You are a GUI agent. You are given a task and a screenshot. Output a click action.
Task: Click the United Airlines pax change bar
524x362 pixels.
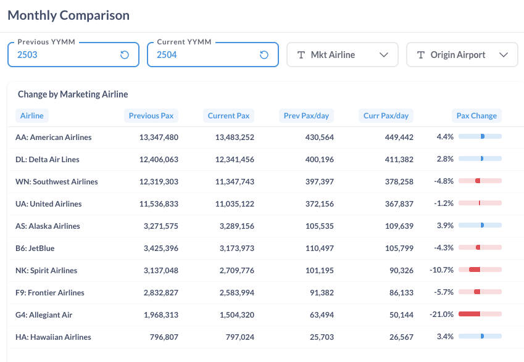(480, 203)
